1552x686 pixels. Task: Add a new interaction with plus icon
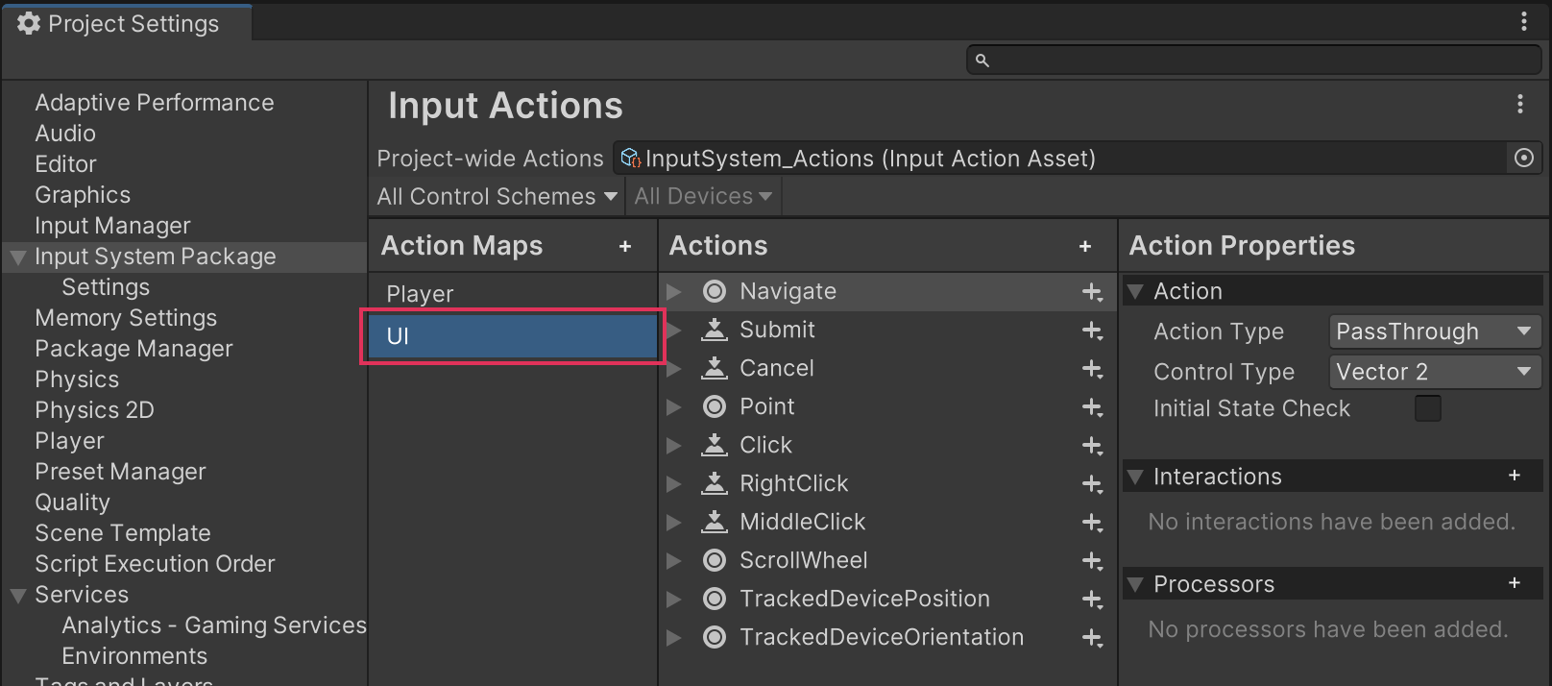point(1515,476)
